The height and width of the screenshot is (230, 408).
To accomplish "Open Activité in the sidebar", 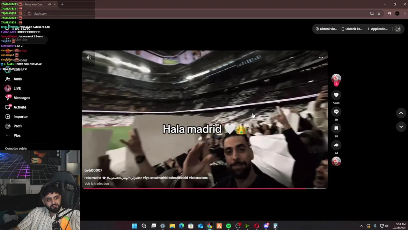I will tap(16, 107).
